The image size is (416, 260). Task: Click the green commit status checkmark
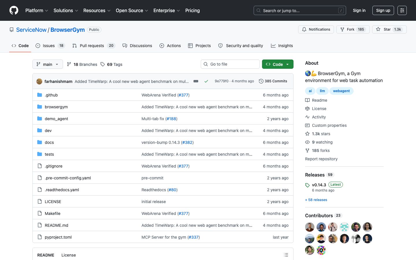[206, 81]
